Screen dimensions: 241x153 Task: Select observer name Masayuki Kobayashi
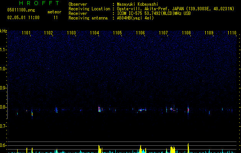138,4
